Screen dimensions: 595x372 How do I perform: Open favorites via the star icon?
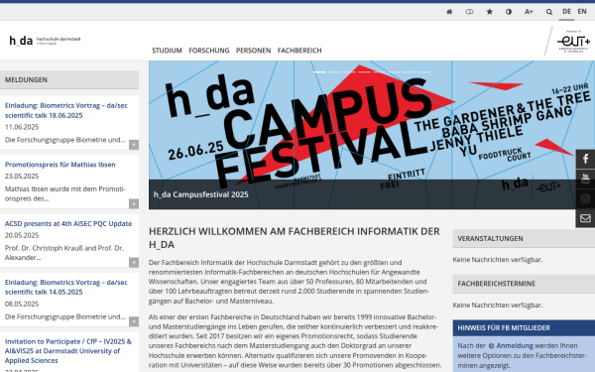[x=490, y=12]
